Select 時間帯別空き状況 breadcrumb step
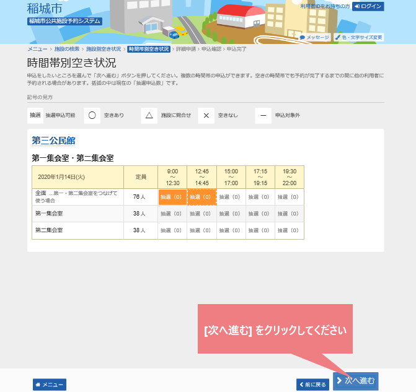The height and width of the screenshot is (392, 416). 149,49
